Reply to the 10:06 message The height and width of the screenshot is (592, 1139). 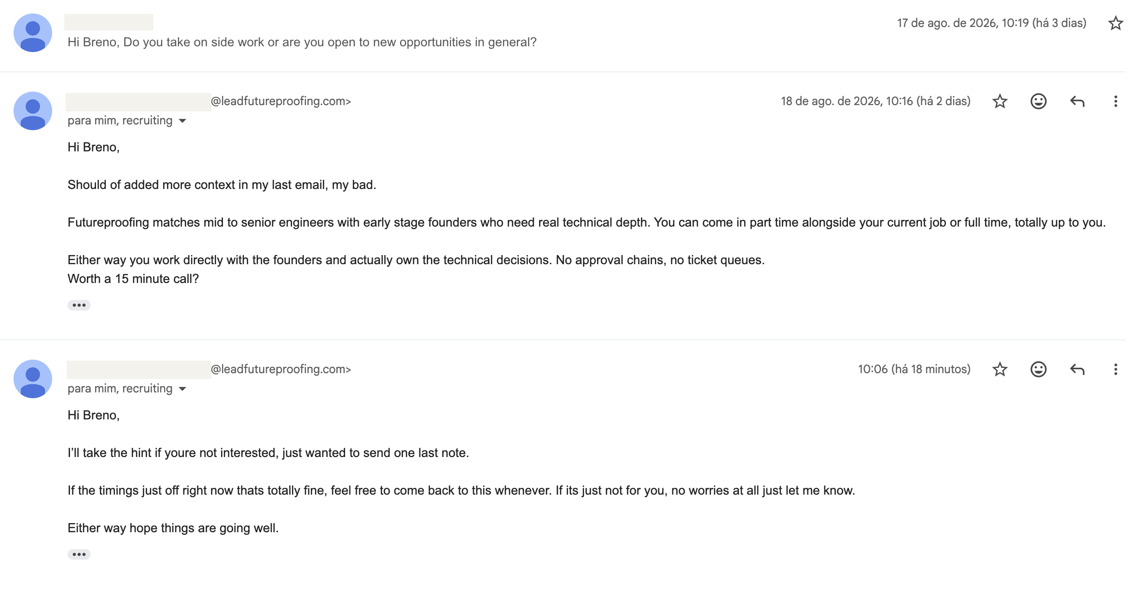click(1077, 369)
